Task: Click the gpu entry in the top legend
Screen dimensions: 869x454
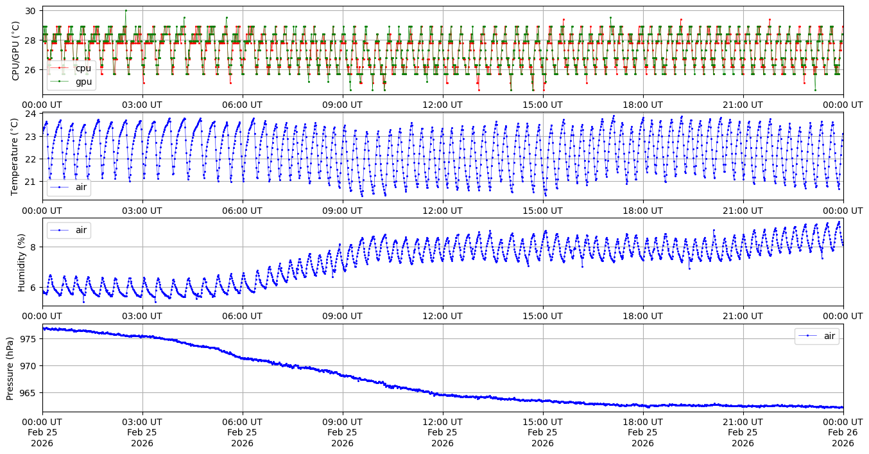Action: (x=83, y=82)
